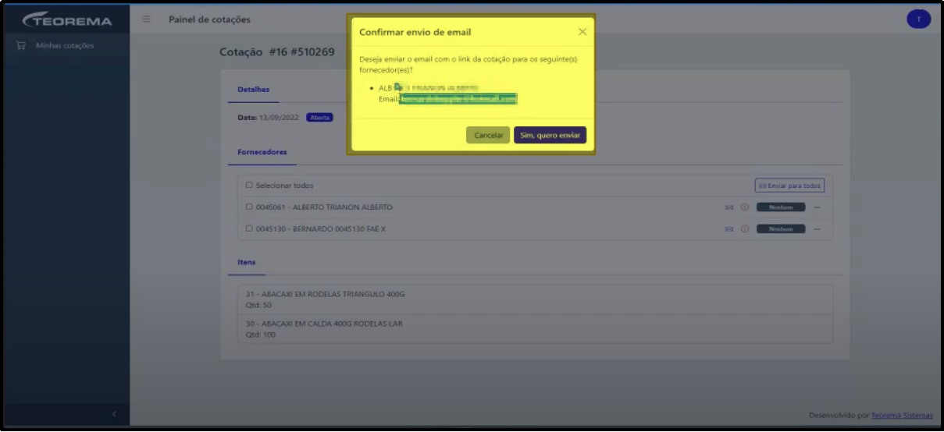
Task: Click email icon for ALBERTO TRIANON row
Action: click(729, 207)
